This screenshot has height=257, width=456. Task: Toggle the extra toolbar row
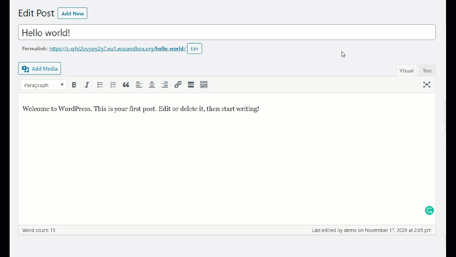[203, 85]
